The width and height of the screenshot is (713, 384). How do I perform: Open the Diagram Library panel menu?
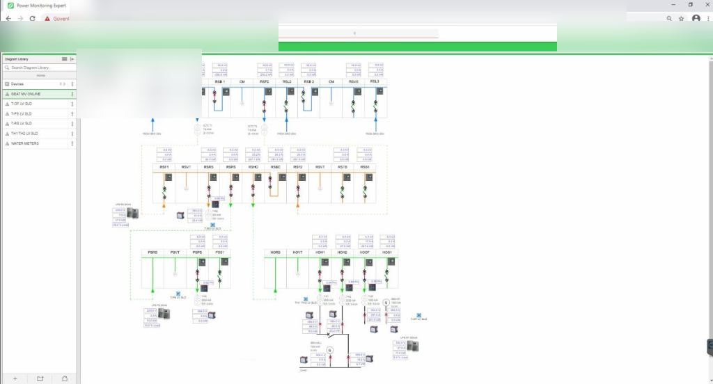coord(64,59)
